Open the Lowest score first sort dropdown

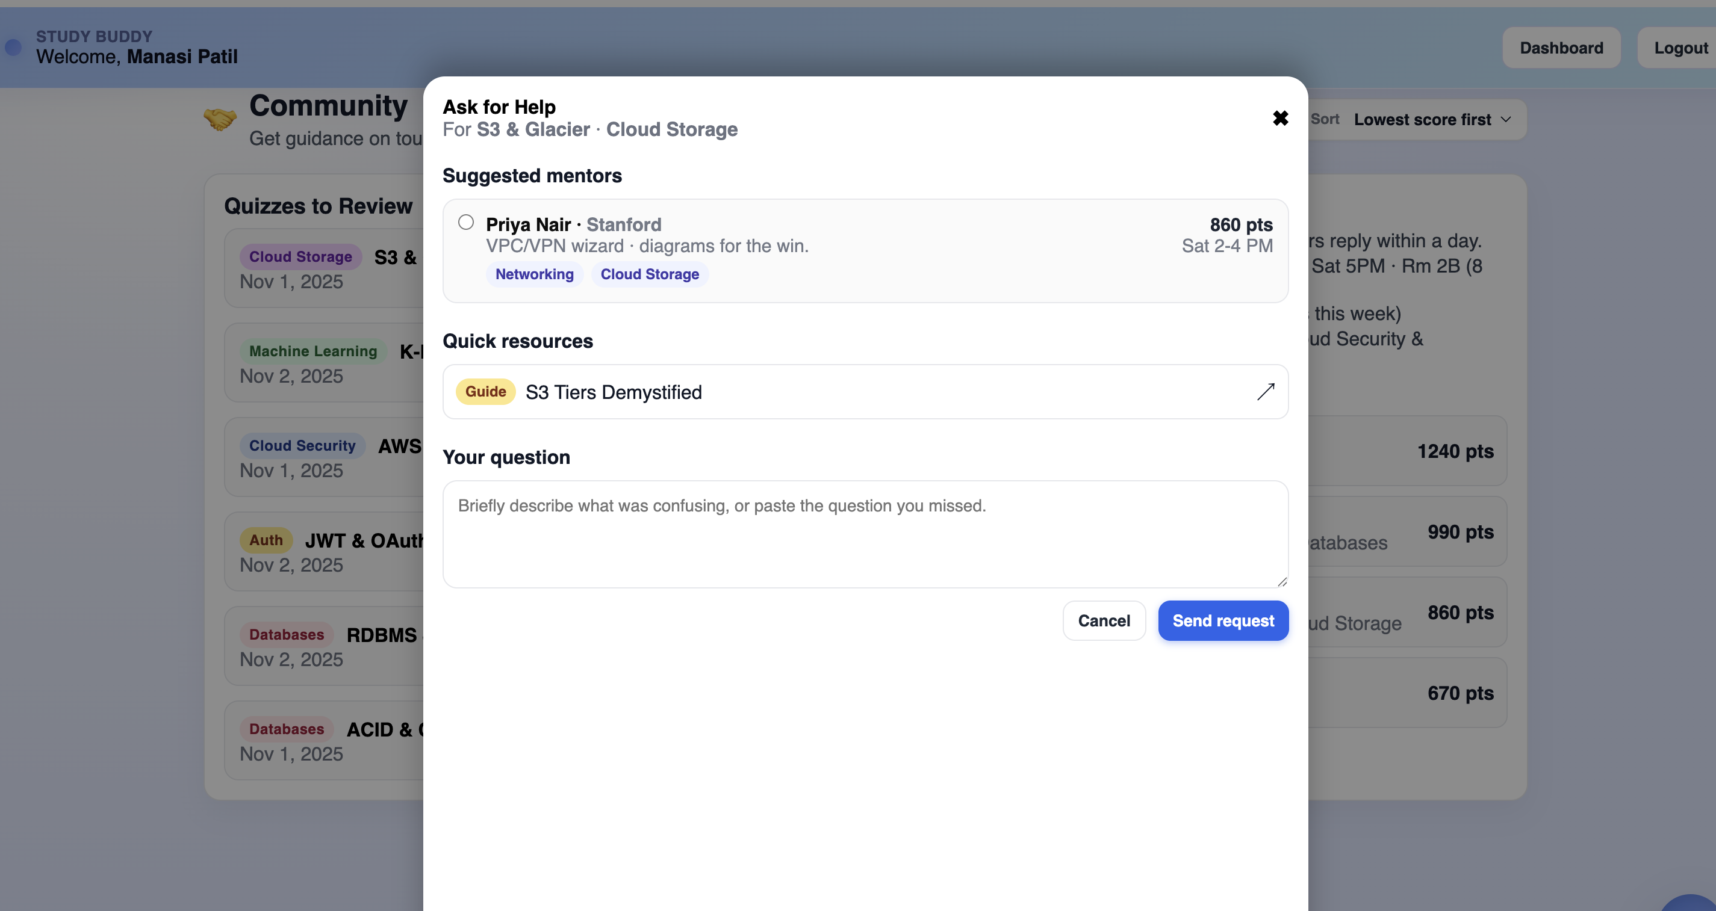click(1422, 120)
